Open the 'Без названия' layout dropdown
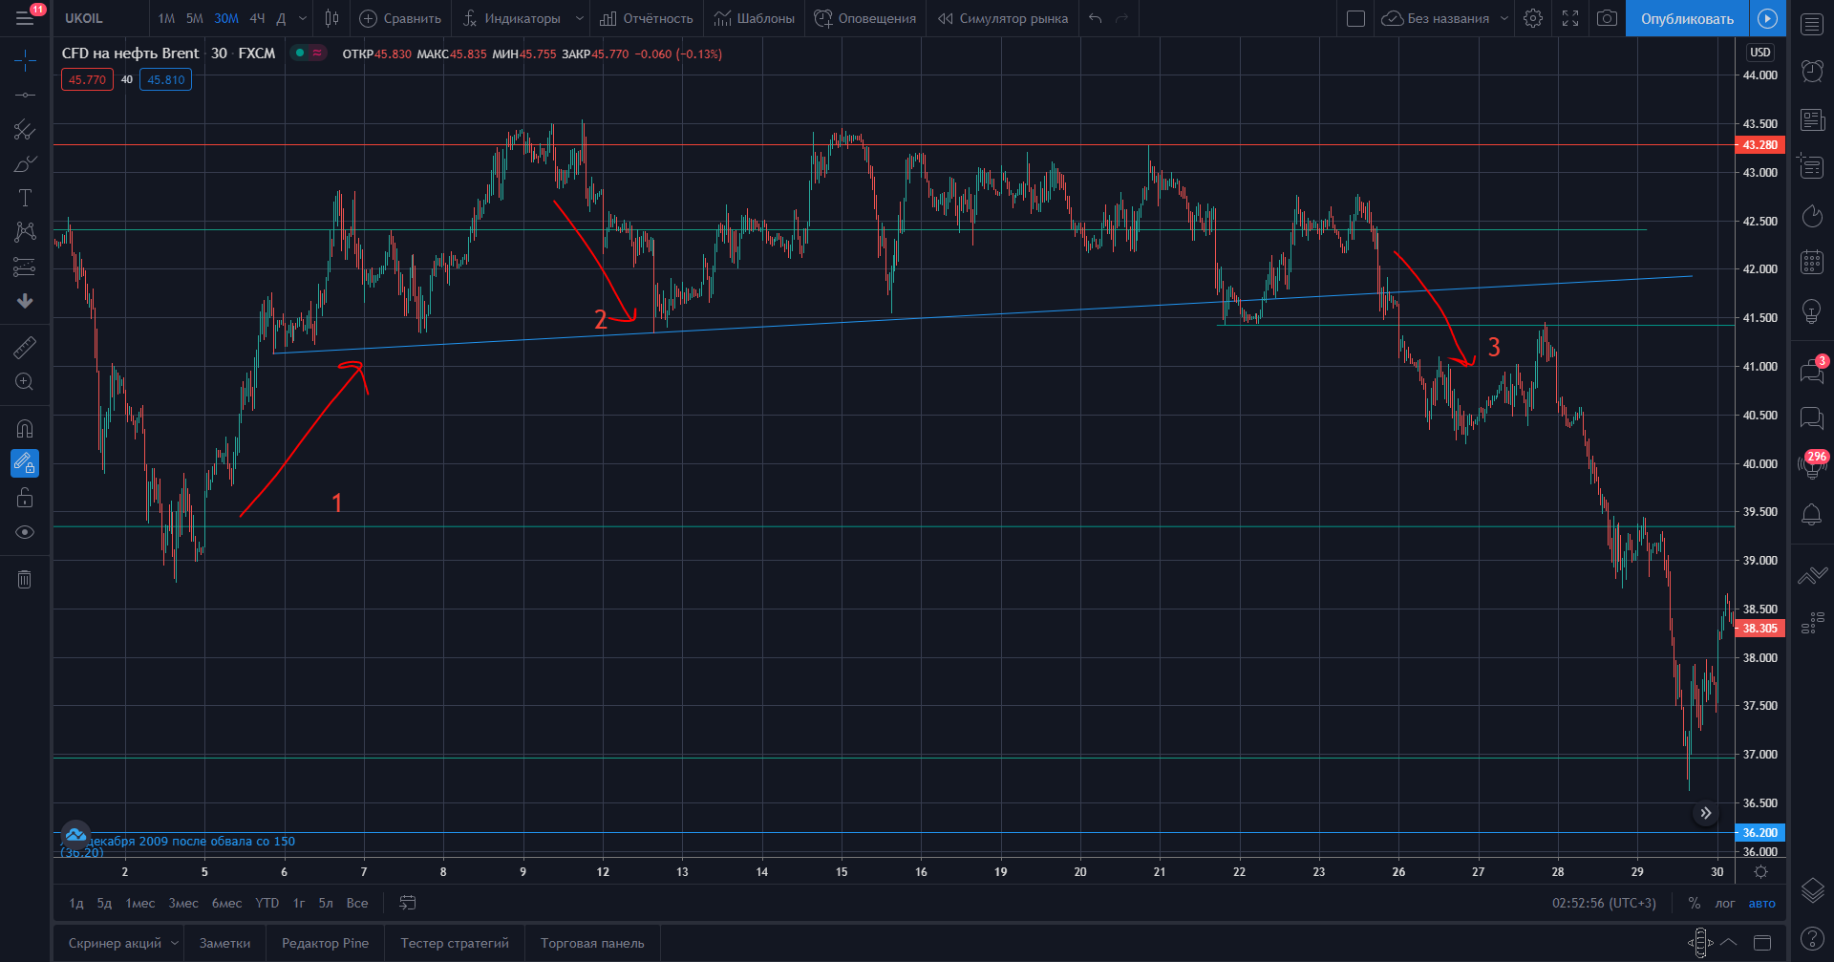Viewport: 1834px width, 962px height. point(1504,18)
